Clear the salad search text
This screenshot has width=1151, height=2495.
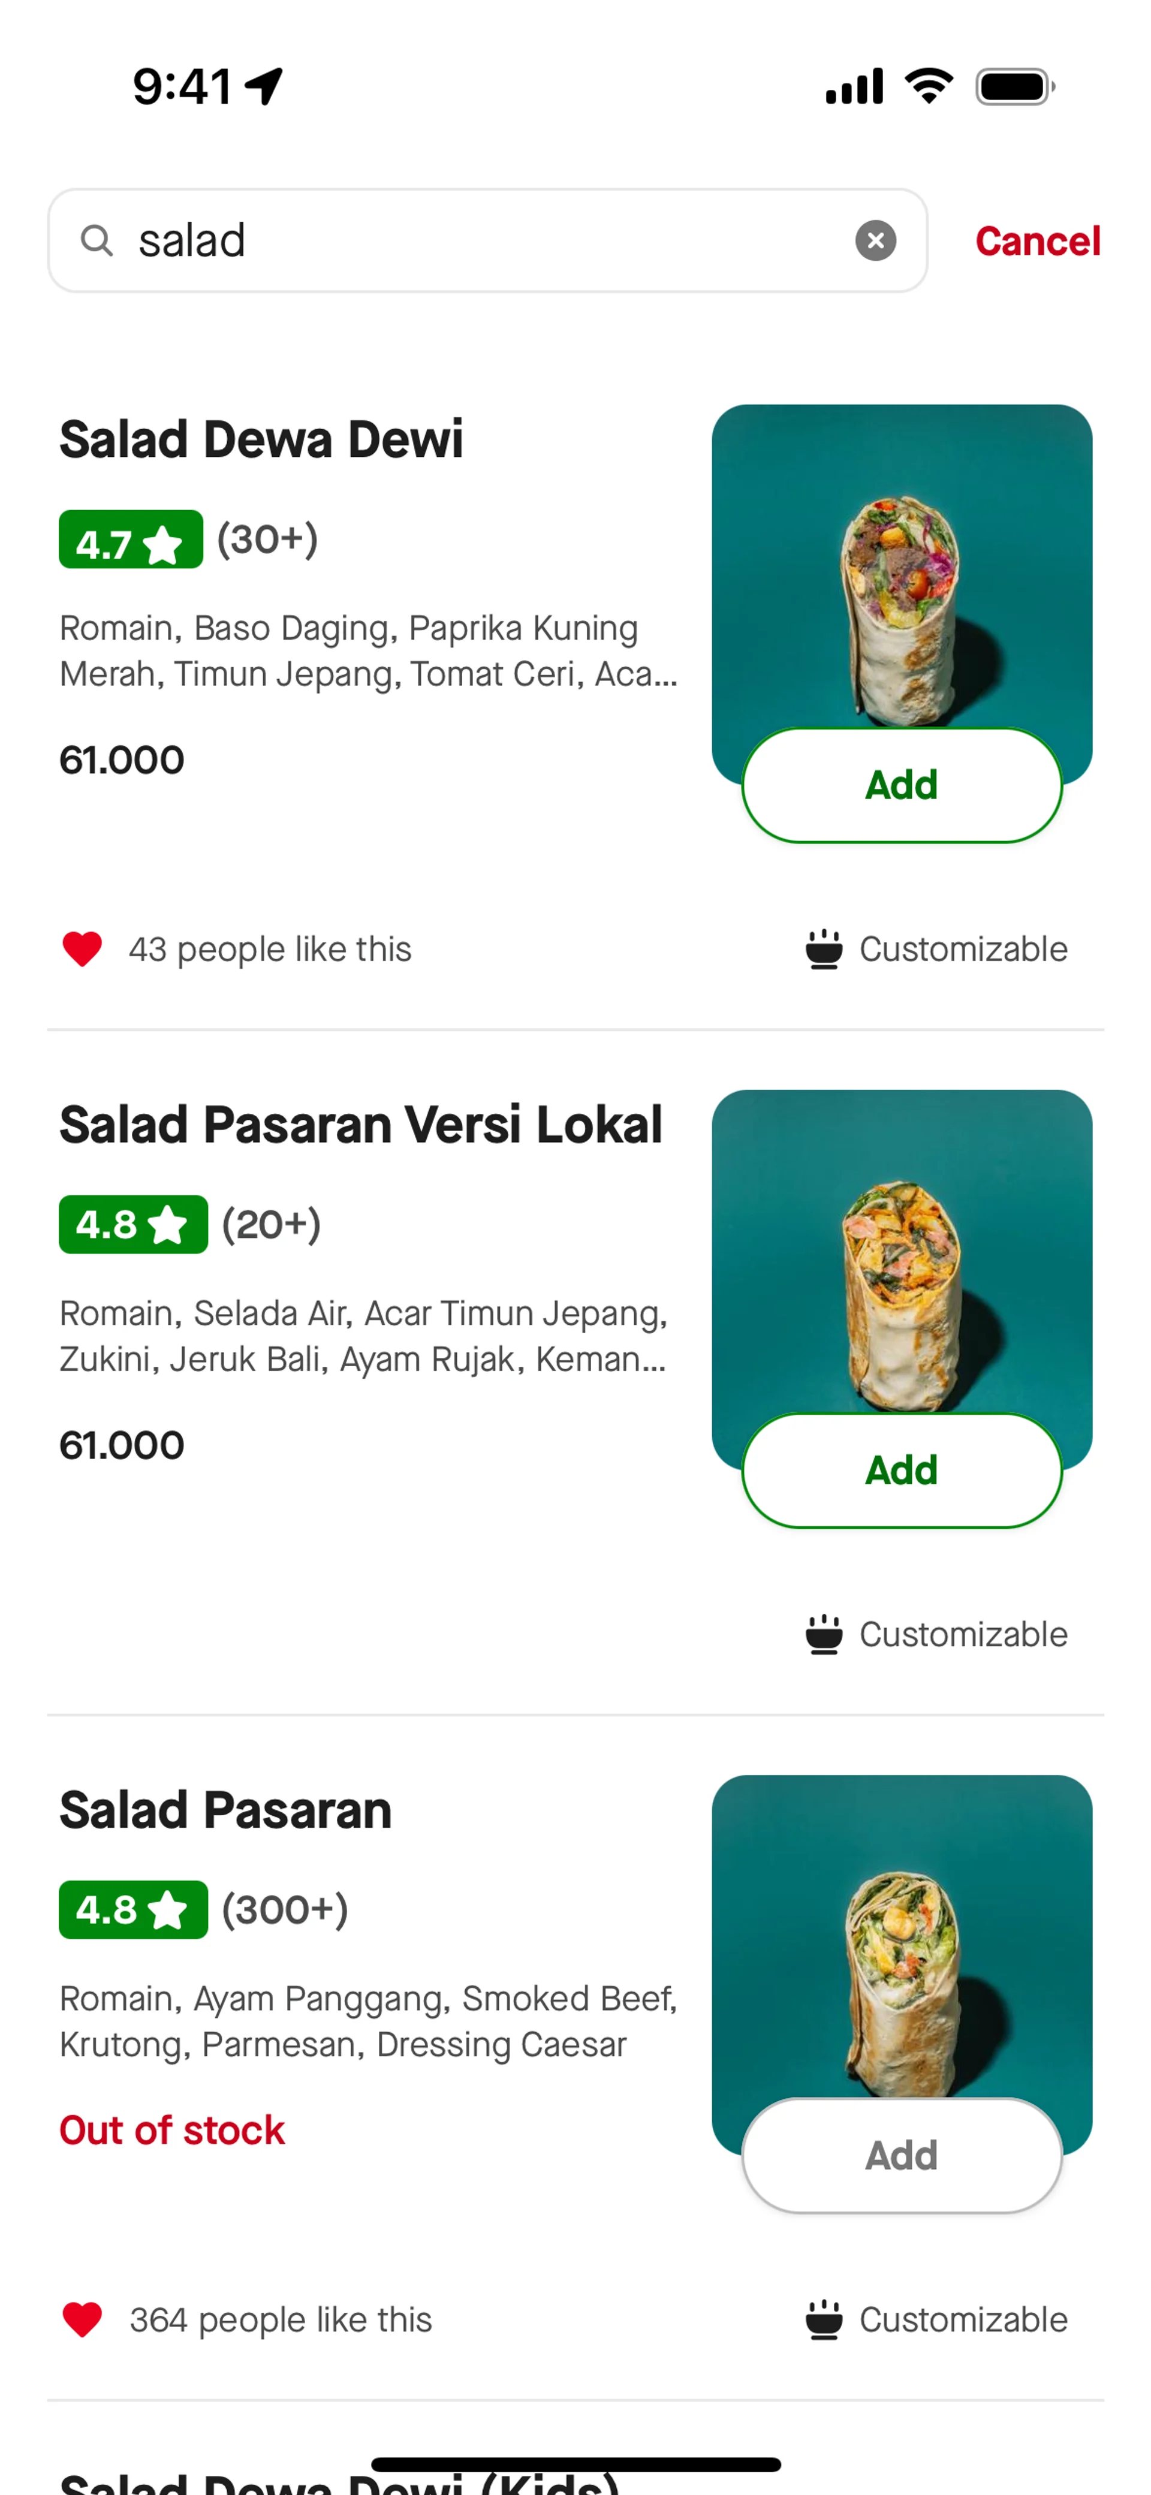tap(875, 240)
